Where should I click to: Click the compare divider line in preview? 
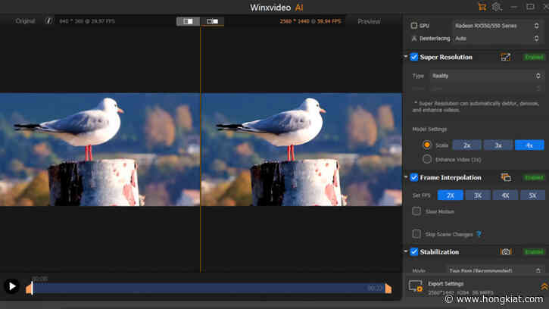point(200,149)
